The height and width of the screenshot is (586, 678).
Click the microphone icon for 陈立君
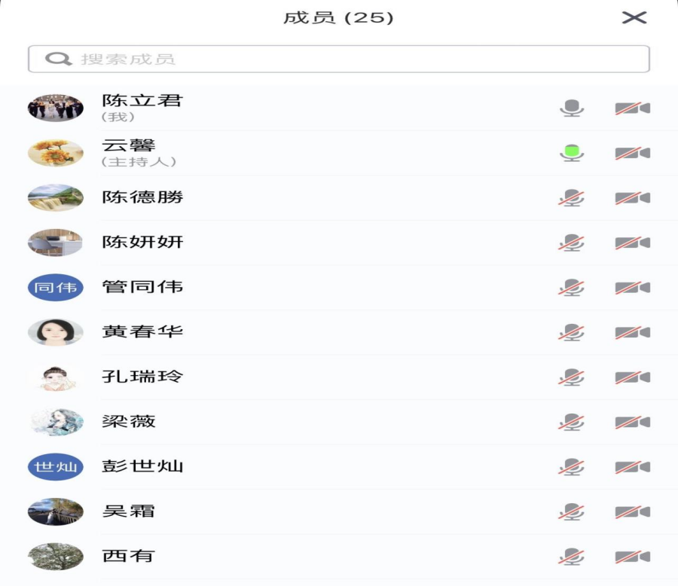point(572,108)
